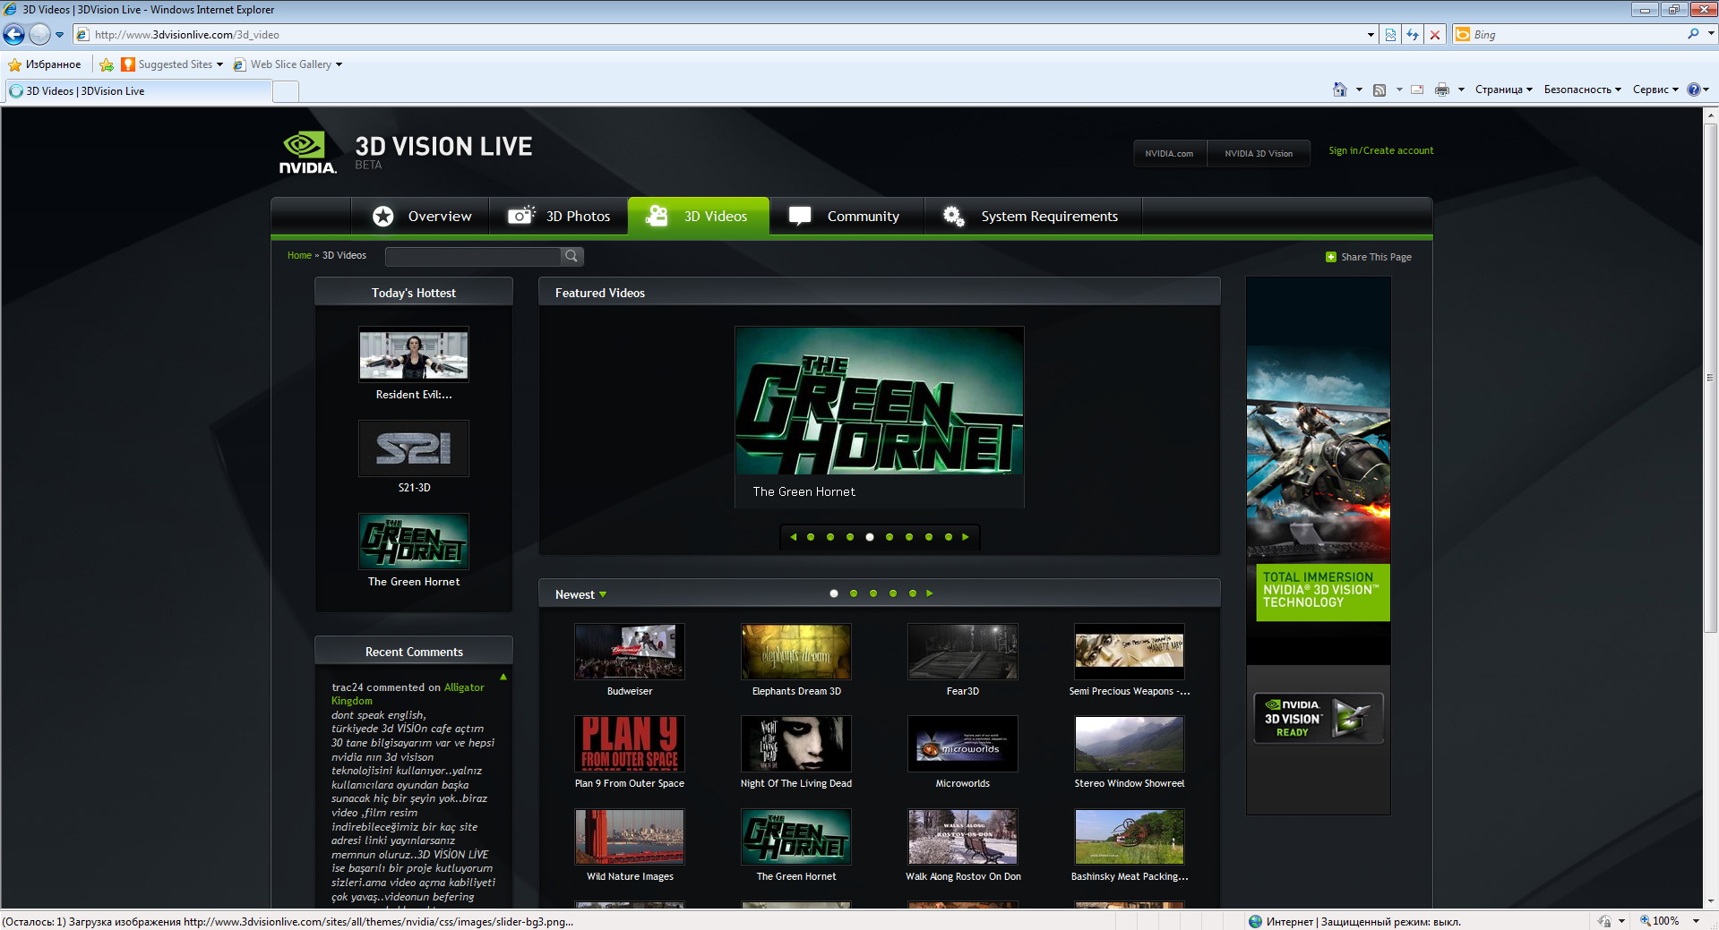Open the System Requirements navigation tab
Viewport: 1719px width, 930px height.
pyautogui.click(x=1033, y=217)
